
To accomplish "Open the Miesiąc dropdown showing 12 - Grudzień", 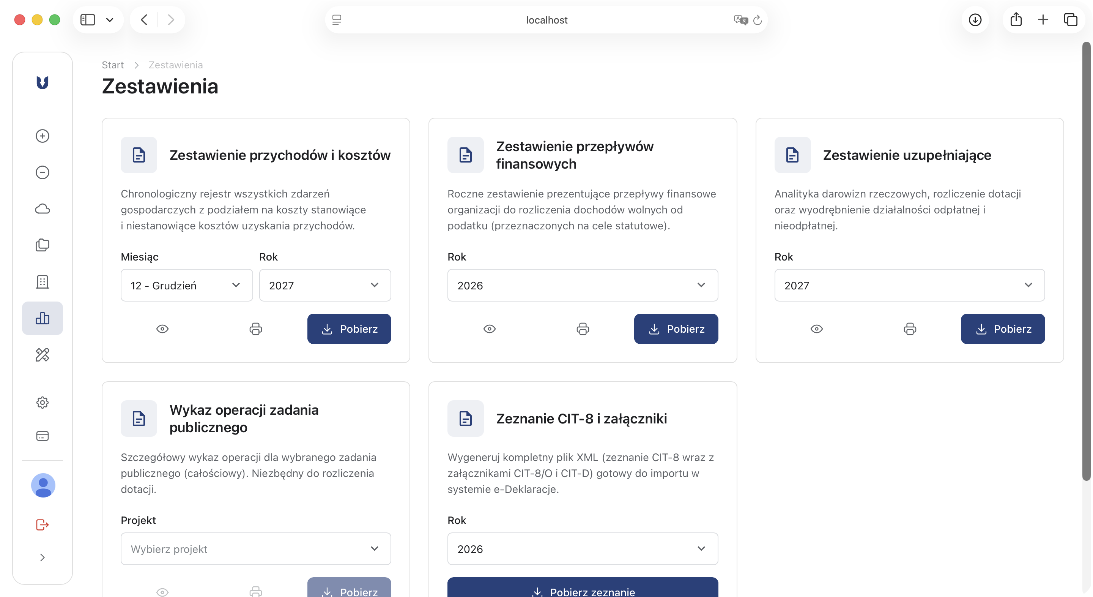I will pos(186,285).
